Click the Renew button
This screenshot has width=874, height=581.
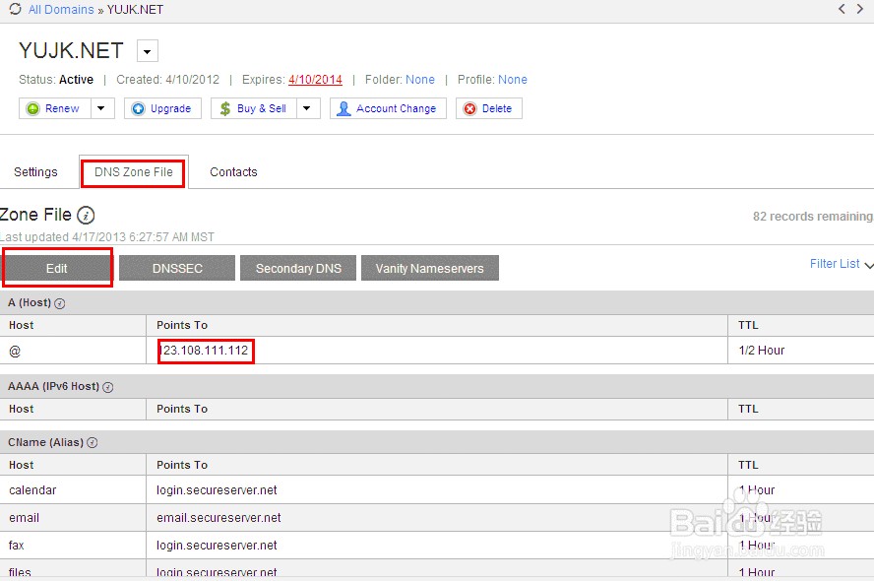pos(55,108)
